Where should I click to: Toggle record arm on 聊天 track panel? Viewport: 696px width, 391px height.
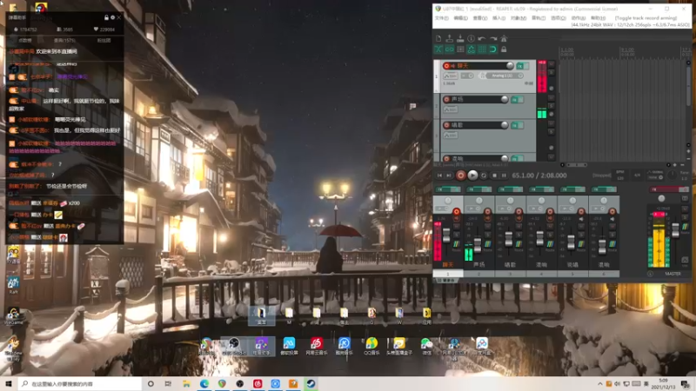pos(446,66)
